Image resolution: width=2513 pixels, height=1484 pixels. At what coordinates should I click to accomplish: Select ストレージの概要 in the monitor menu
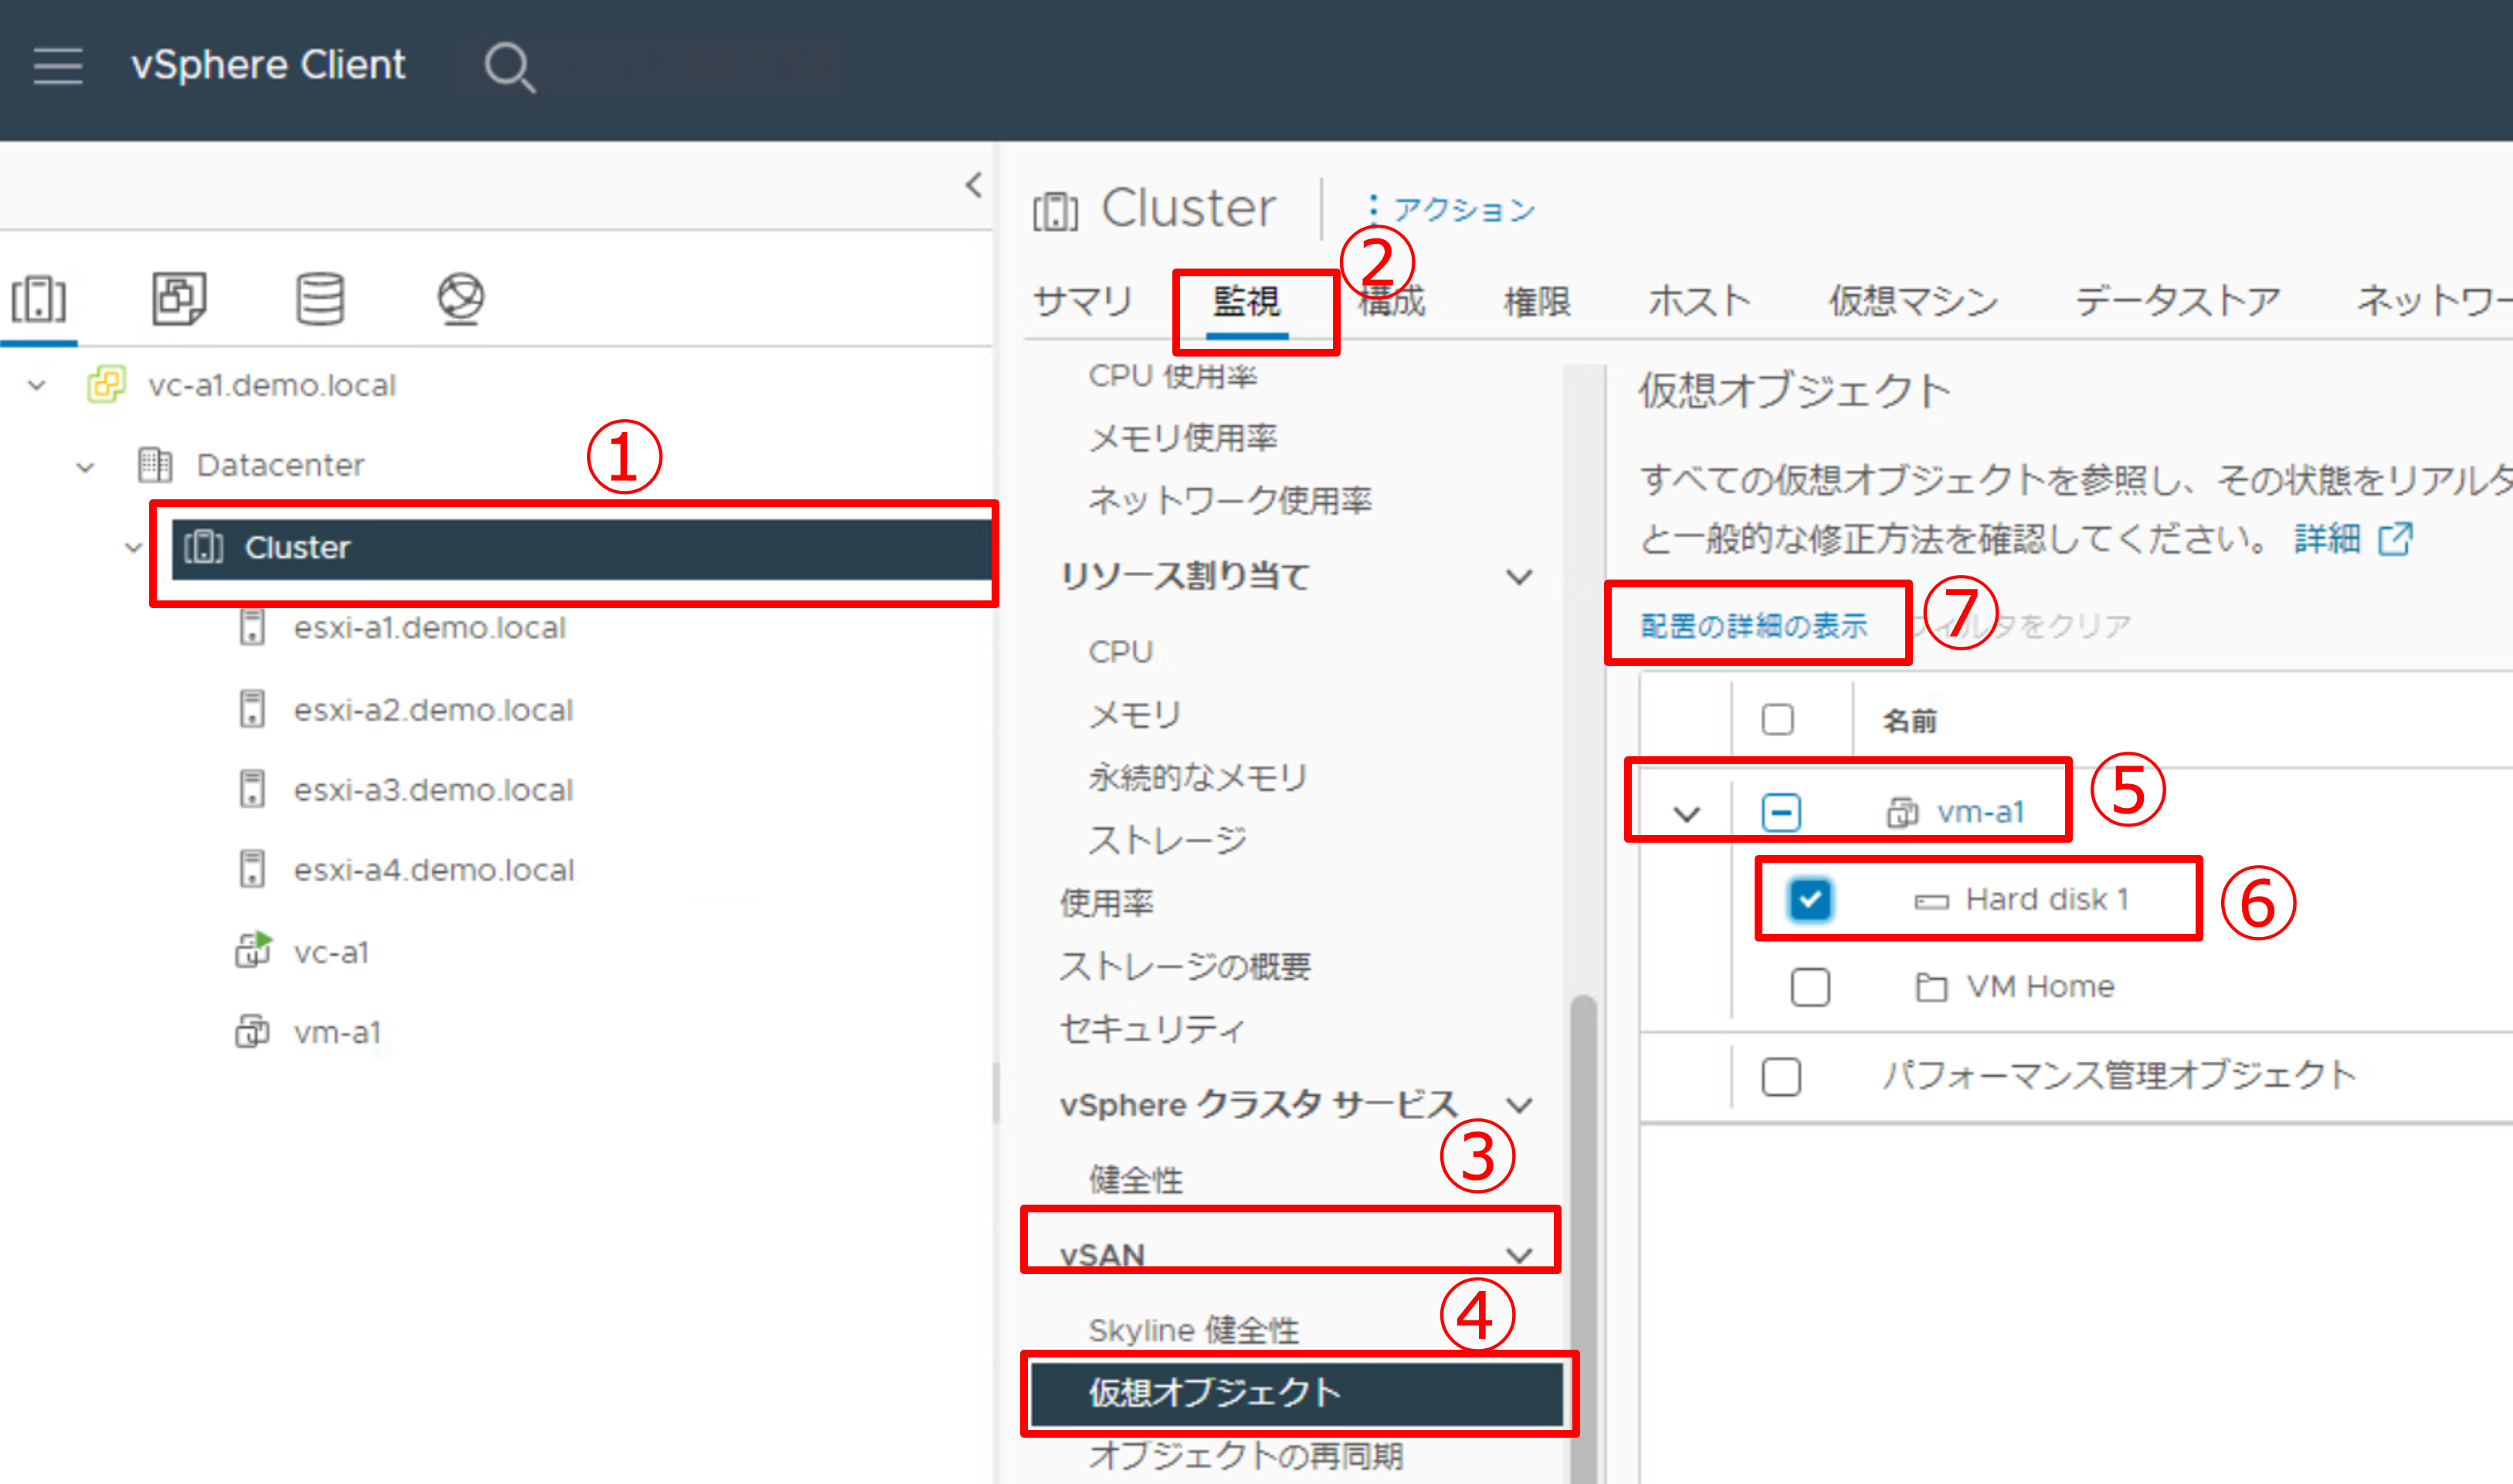pos(1185,966)
